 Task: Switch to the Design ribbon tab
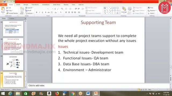[x=26, y=5]
